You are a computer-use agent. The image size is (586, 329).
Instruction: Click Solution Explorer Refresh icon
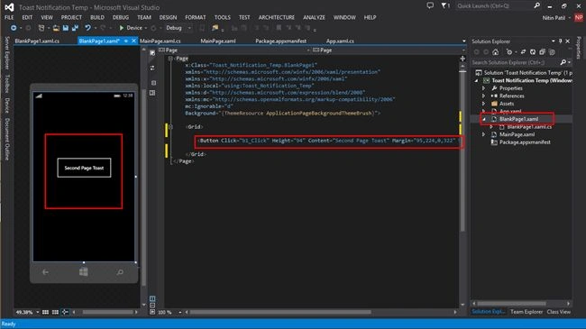[x=533, y=52]
